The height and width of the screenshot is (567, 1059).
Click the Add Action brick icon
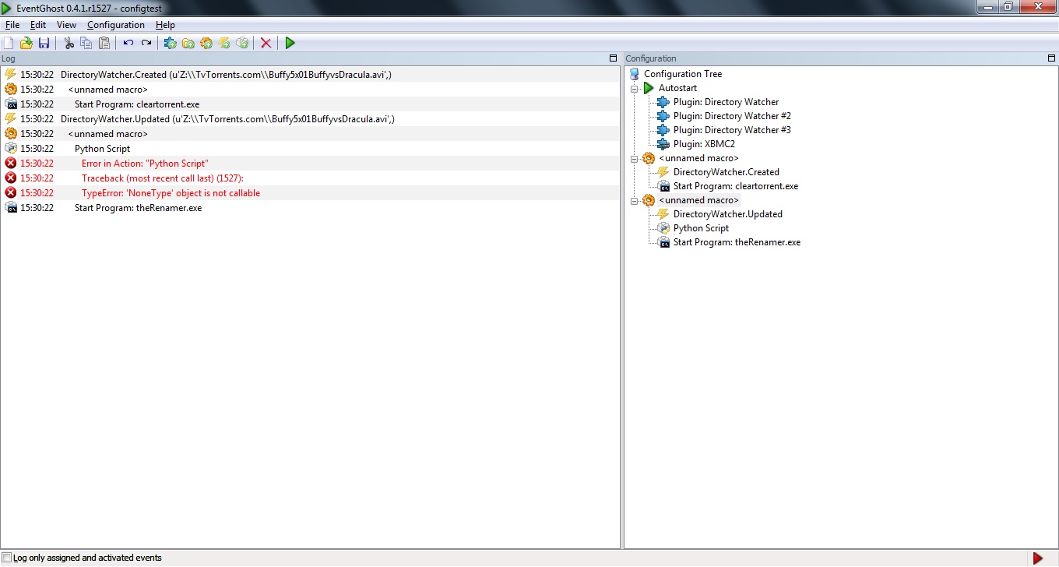(x=242, y=43)
